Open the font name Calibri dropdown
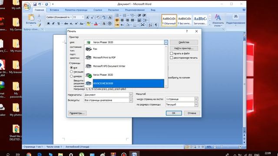 coord(71,17)
